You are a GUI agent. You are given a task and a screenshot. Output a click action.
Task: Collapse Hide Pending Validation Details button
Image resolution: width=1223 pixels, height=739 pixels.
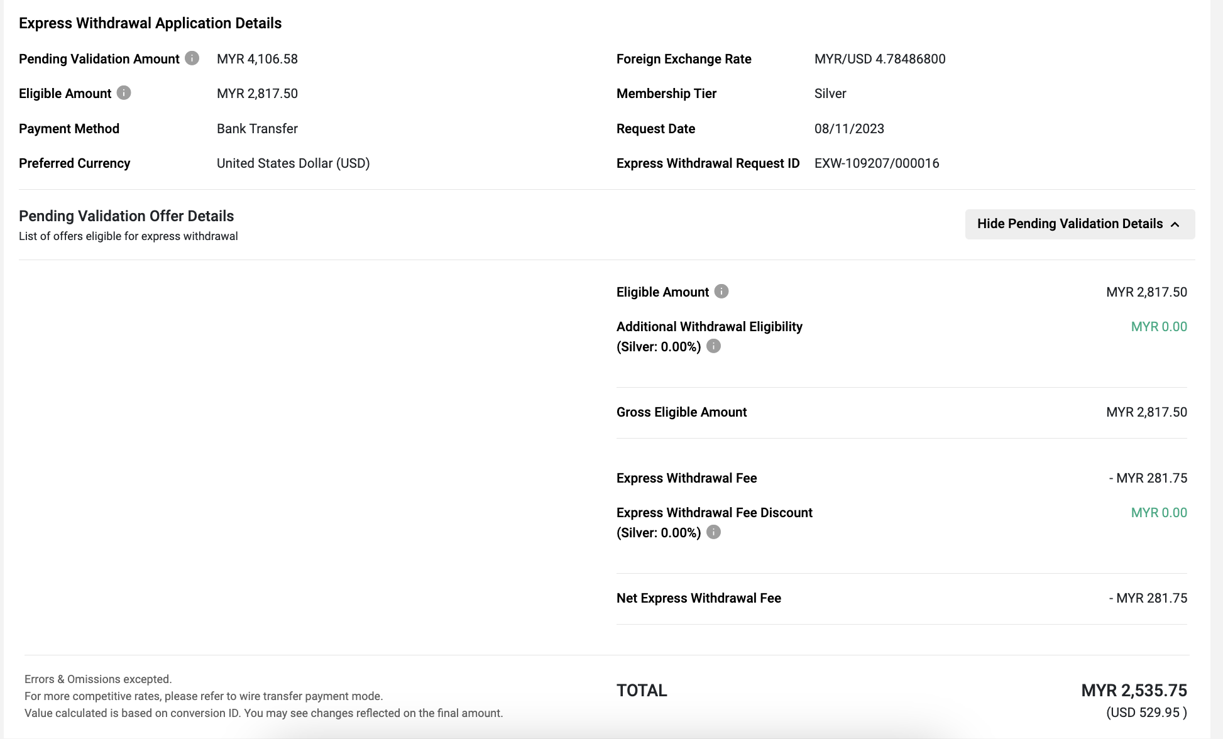coord(1080,224)
